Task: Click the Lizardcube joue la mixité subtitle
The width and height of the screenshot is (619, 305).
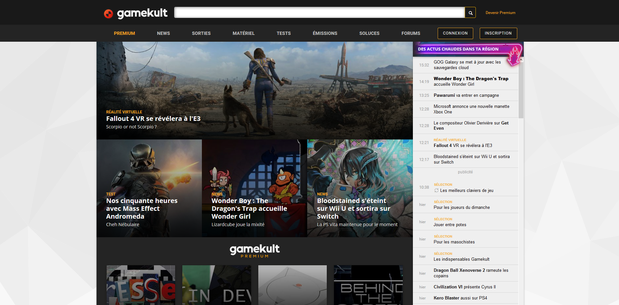Action: coord(238,225)
